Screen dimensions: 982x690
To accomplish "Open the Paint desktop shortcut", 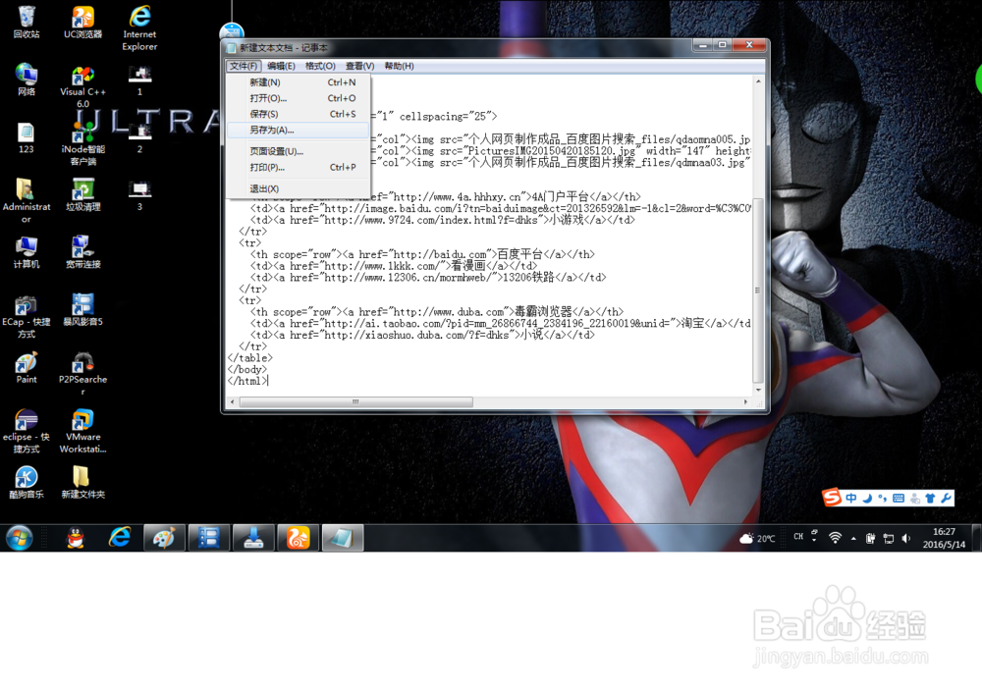I will [27, 367].
